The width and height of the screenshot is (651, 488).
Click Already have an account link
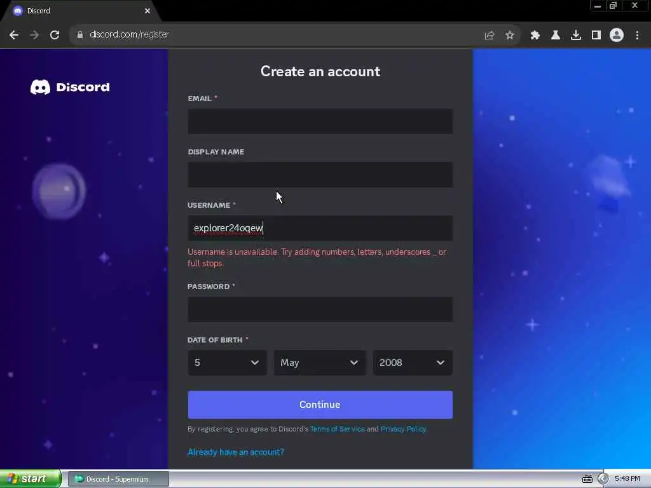coord(236,452)
